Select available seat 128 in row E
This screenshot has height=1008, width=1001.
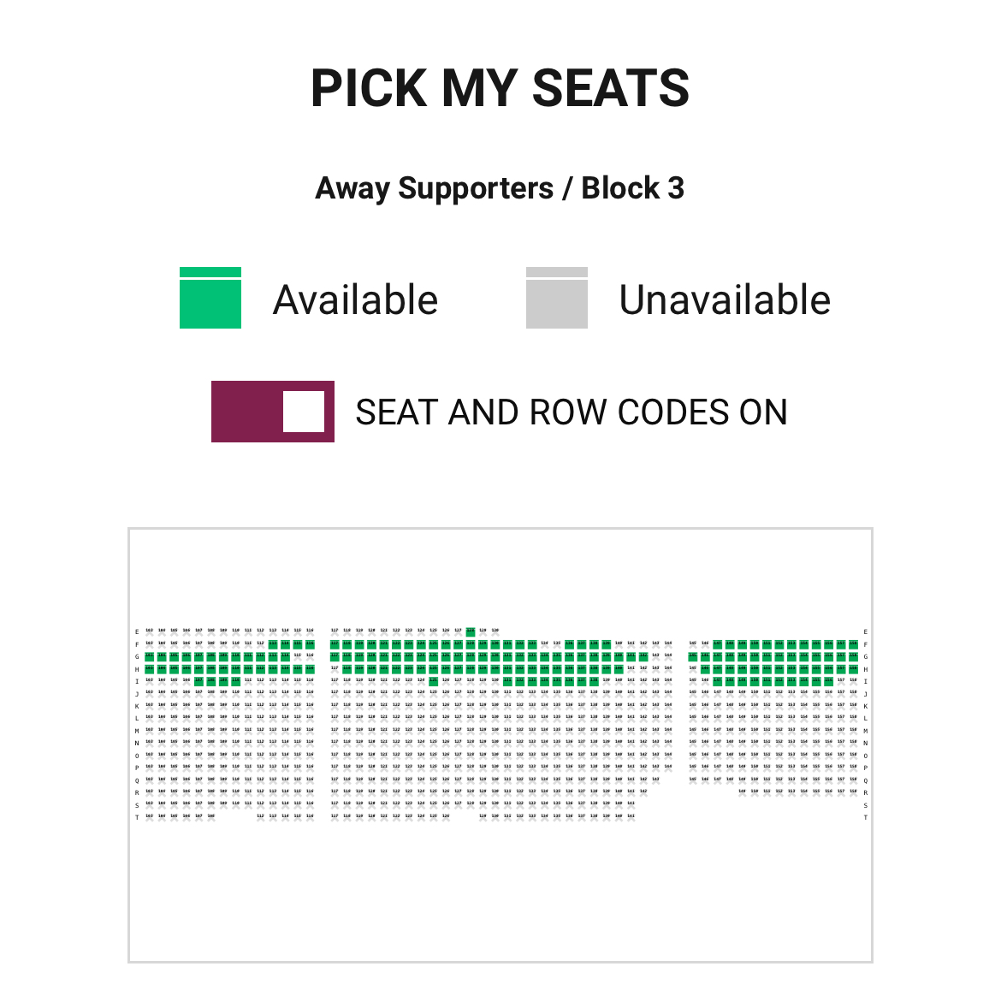[470, 632]
